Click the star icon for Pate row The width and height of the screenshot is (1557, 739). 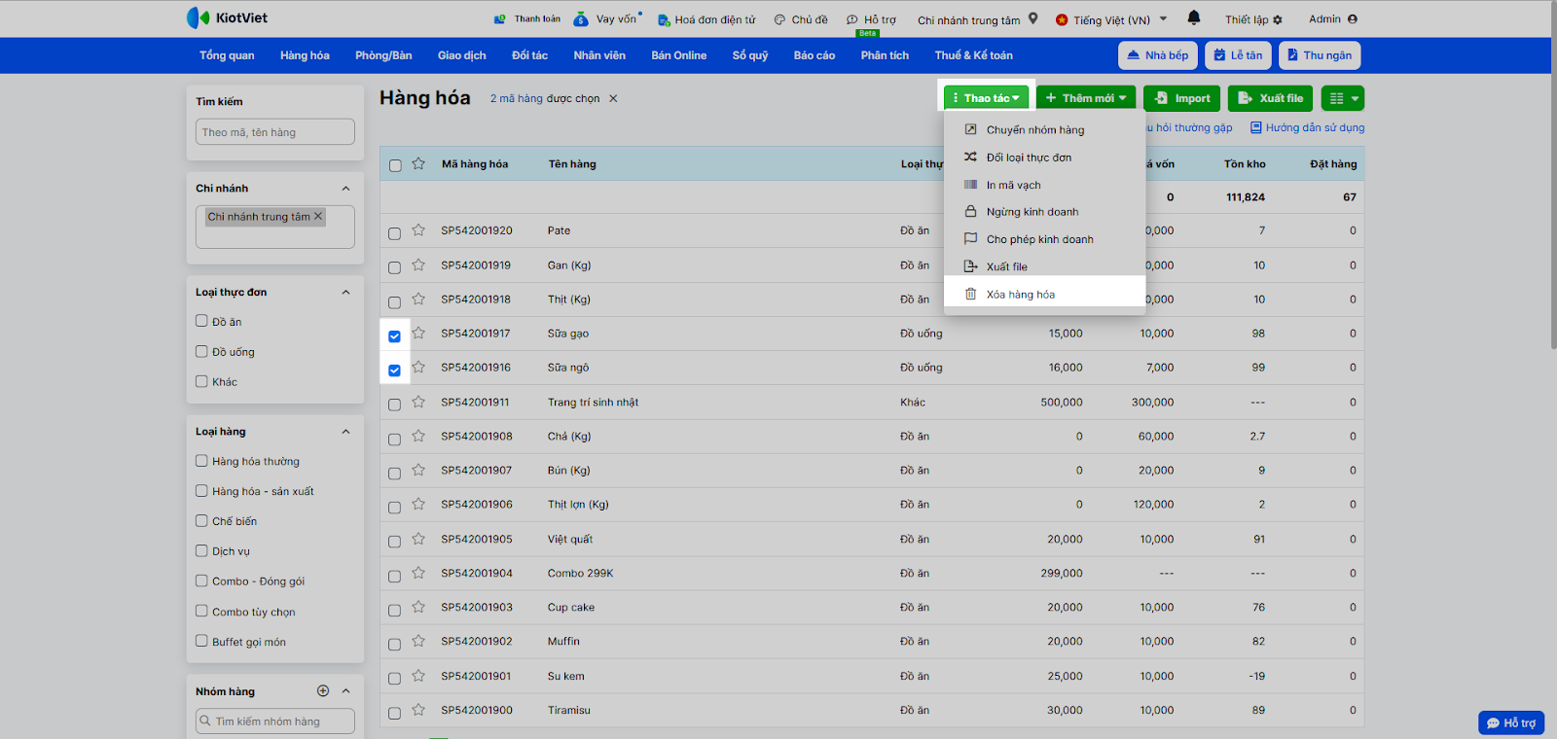pos(418,230)
